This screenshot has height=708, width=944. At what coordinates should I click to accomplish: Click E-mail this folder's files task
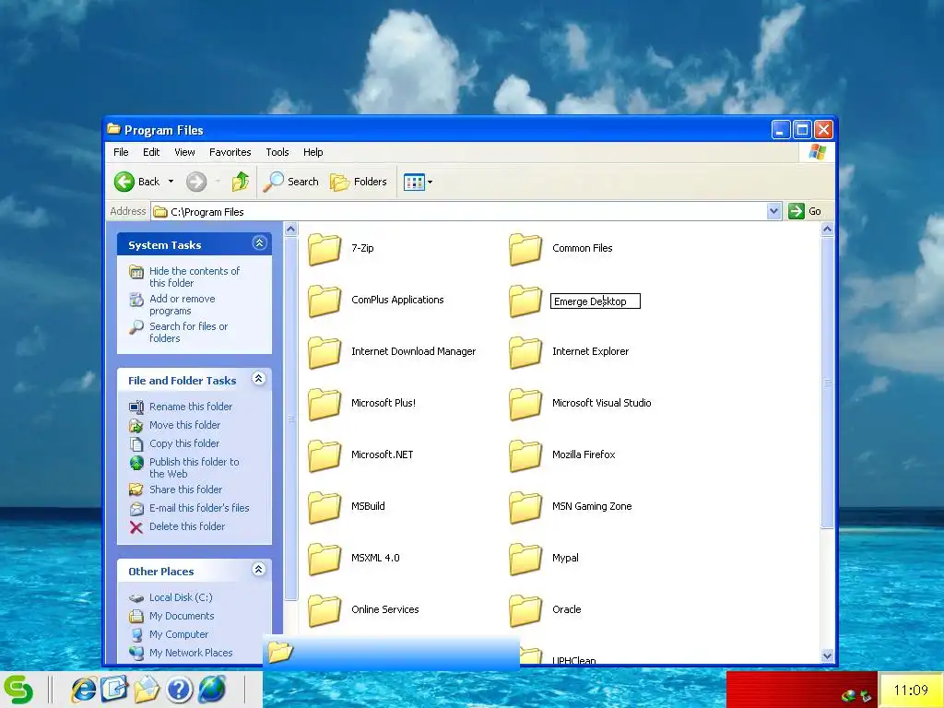[199, 508]
